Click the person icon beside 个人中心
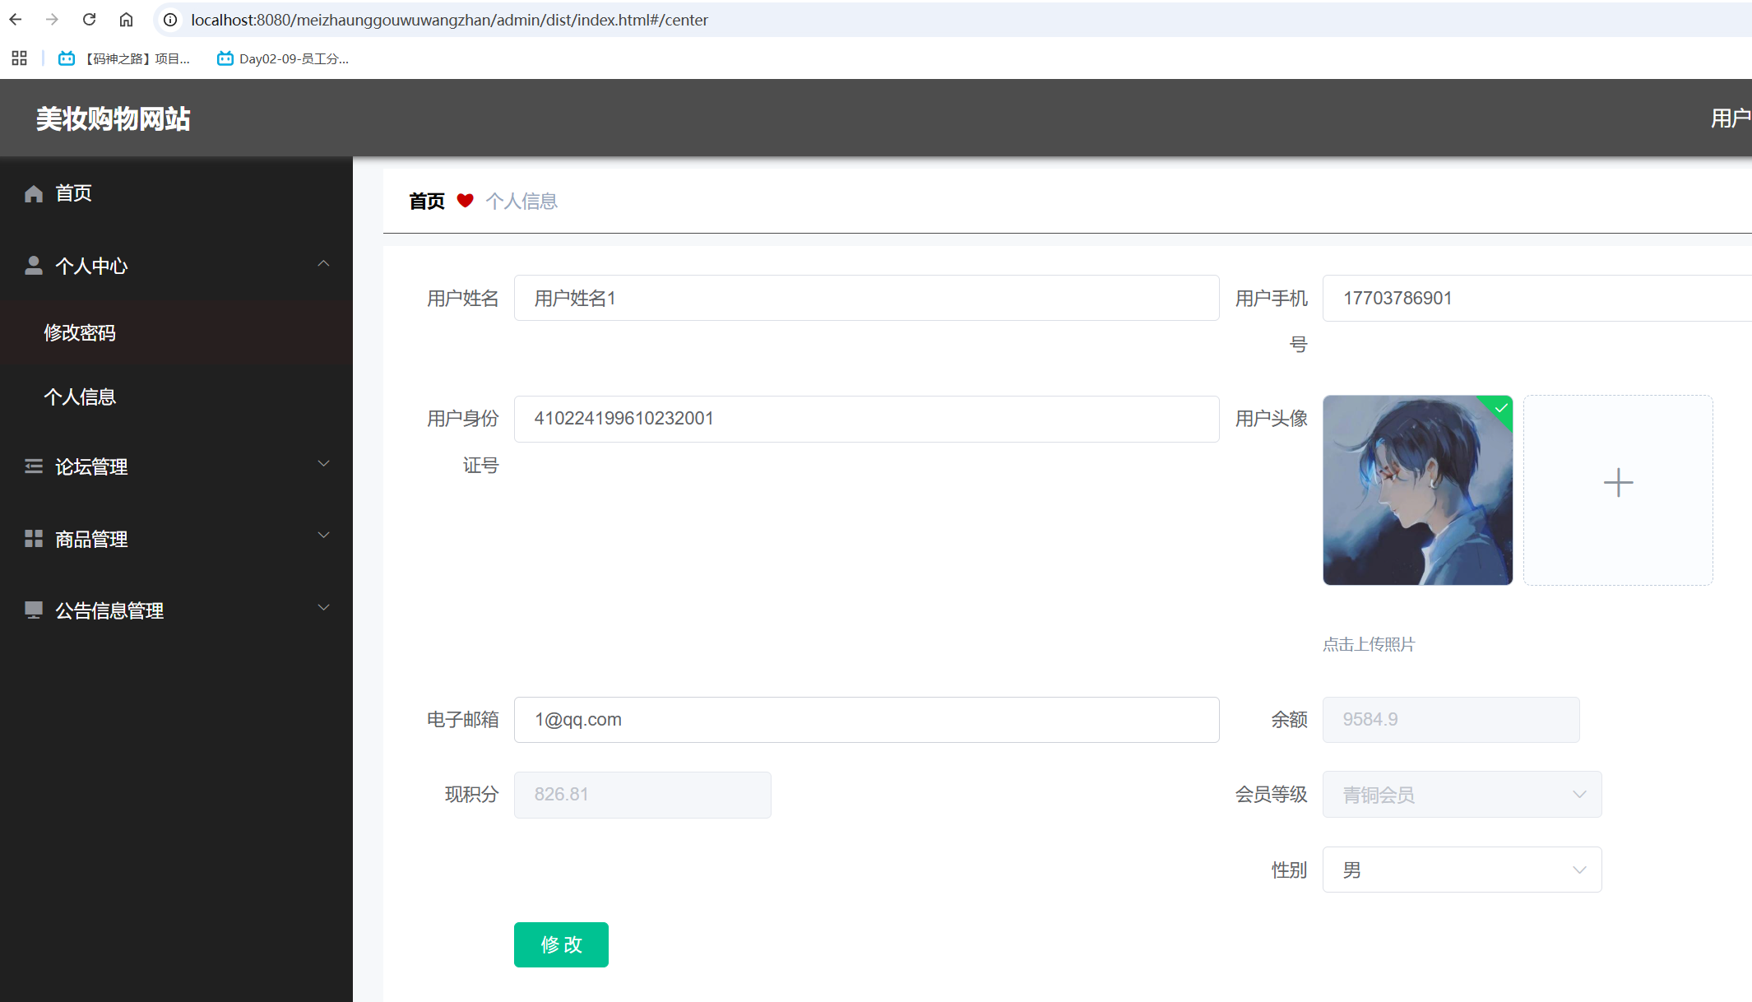The image size is (1752, 1002). click(34, 266)
